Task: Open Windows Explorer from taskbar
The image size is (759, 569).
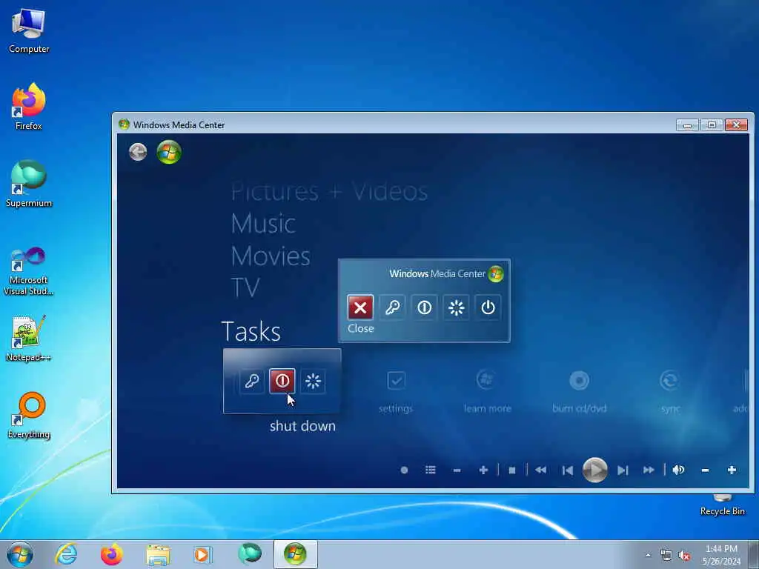Action: click(x=158, y=554)
